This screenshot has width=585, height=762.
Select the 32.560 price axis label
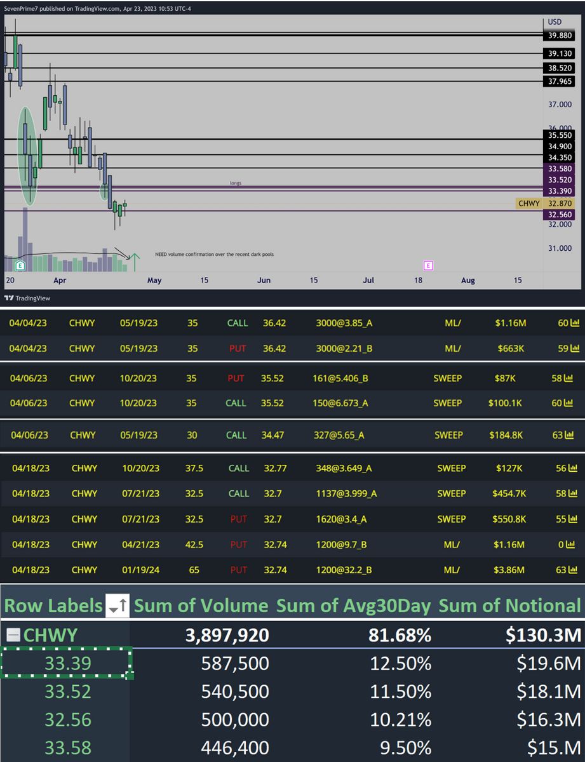pyautogui.click(x=559, y=215)
